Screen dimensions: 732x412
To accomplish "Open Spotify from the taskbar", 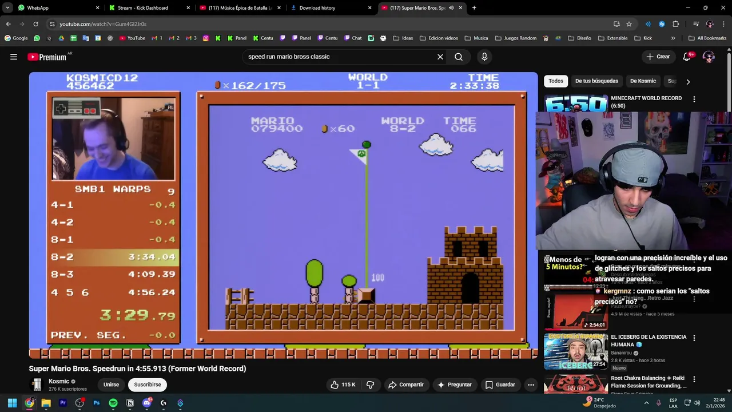I will (113, 403).
